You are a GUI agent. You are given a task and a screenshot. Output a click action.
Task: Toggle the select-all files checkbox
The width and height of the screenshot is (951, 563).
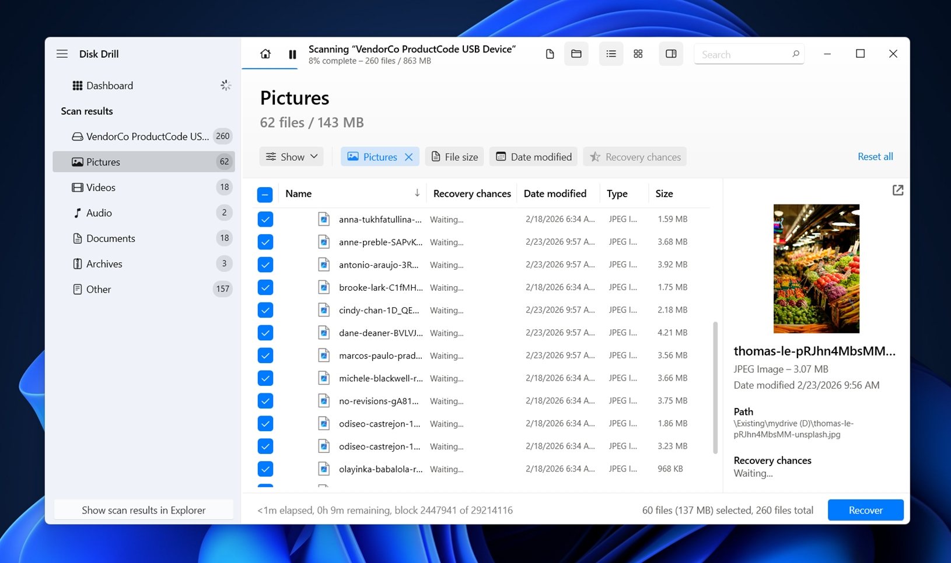265,193
